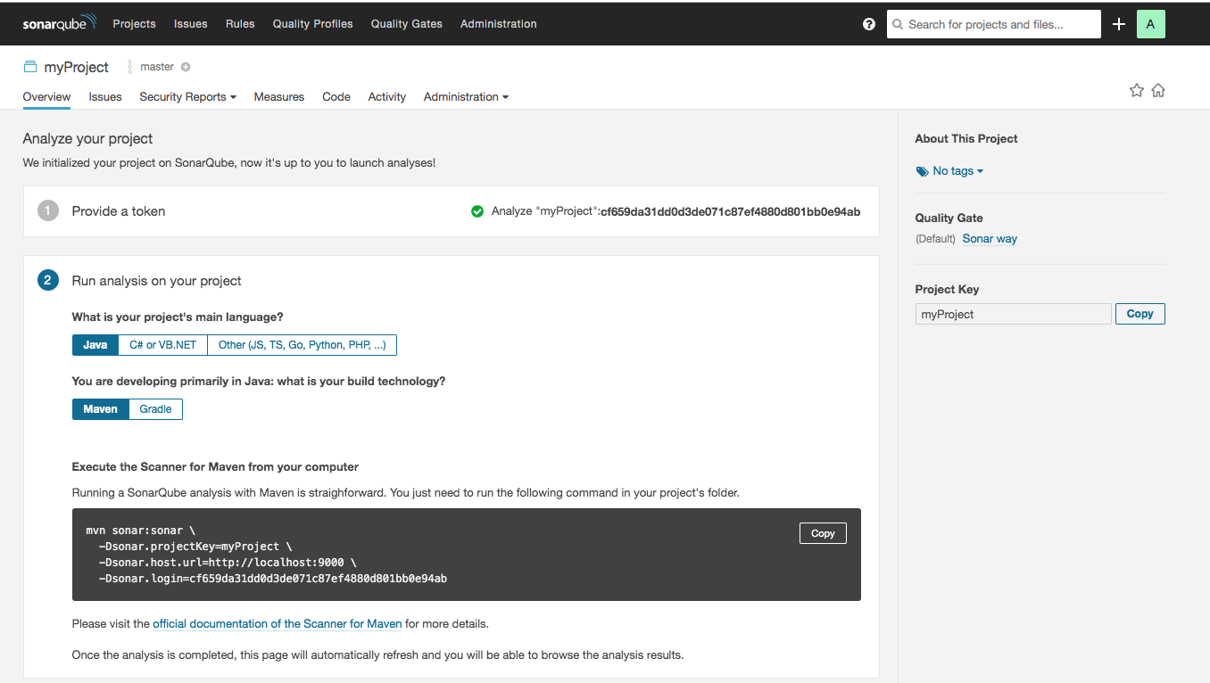
Task: Switch to the Measures tab
Action: click(x=278, y=96)
